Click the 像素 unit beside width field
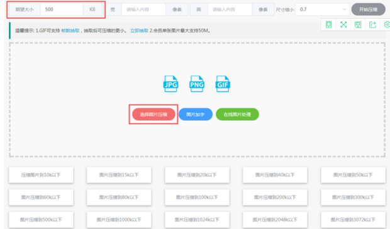The width and height of the screenshot is (390, 229). [177, 9]
